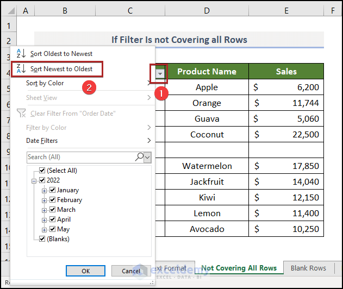Choose Sort Newest to Oldest
The image size is (343, 289).
point(61,69)
